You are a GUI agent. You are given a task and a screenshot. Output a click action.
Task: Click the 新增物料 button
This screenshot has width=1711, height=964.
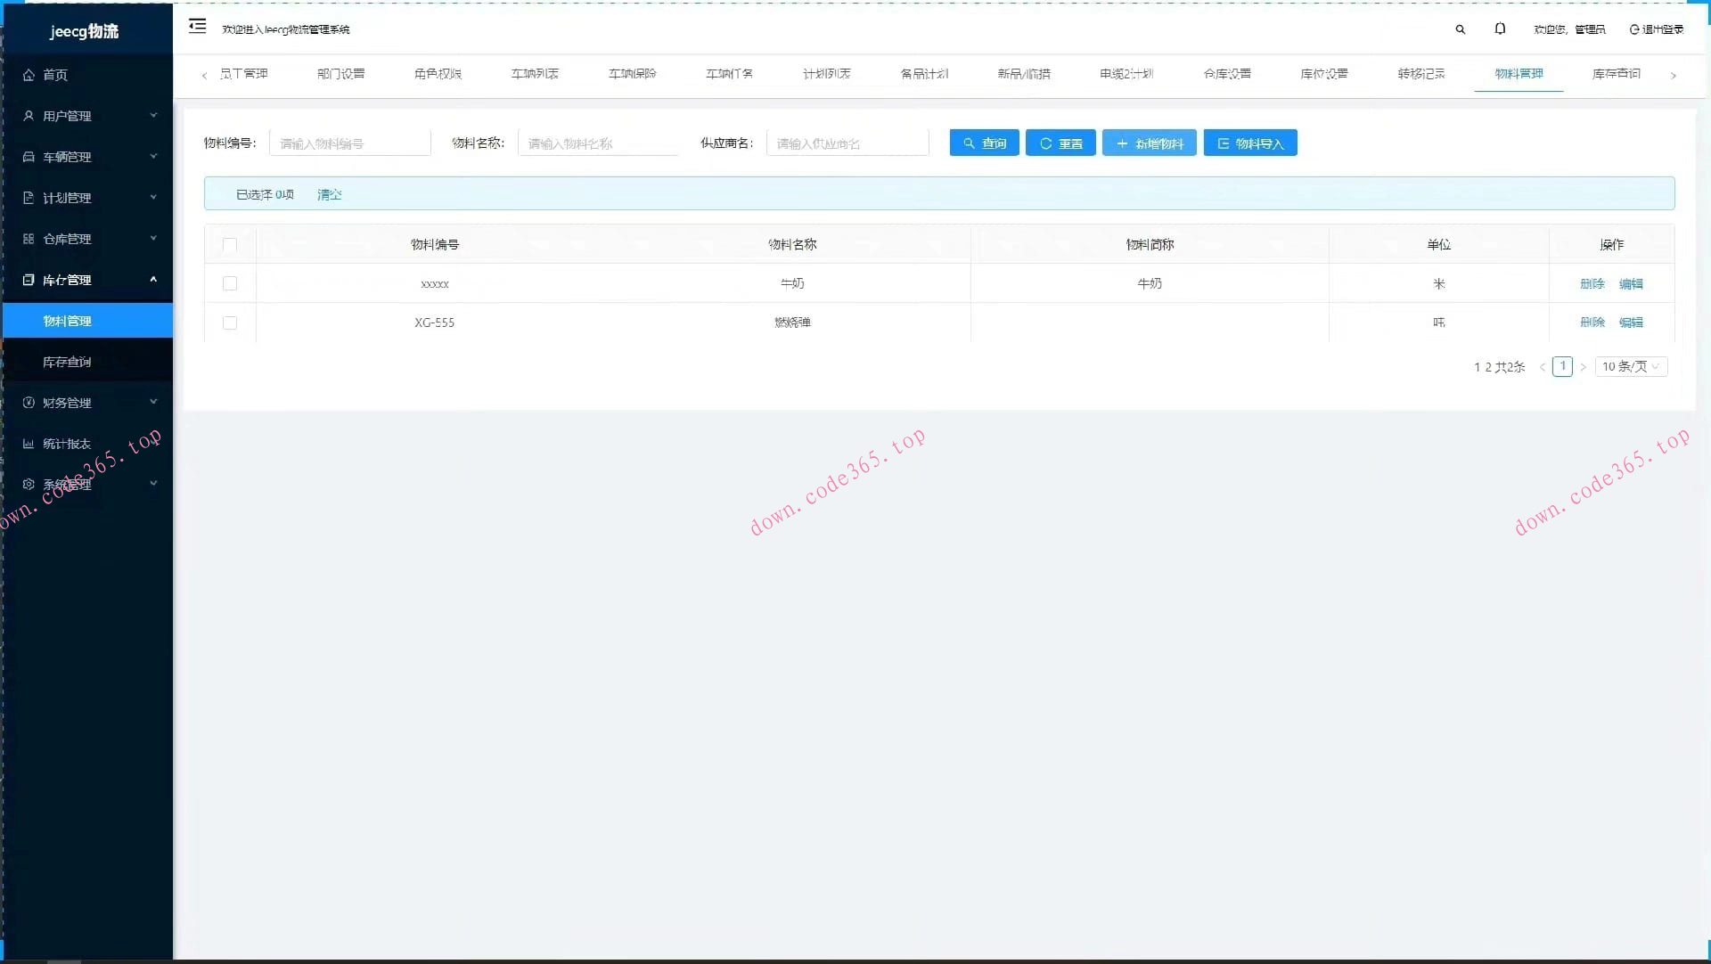[x=1149, y=143]
